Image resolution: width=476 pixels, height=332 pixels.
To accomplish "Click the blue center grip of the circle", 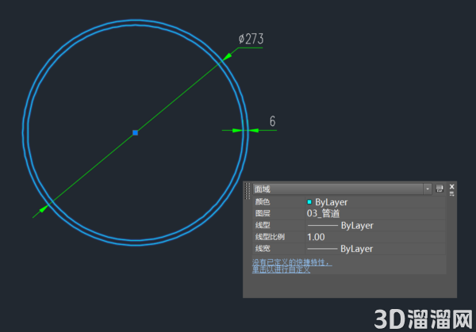I will (136, 132).
